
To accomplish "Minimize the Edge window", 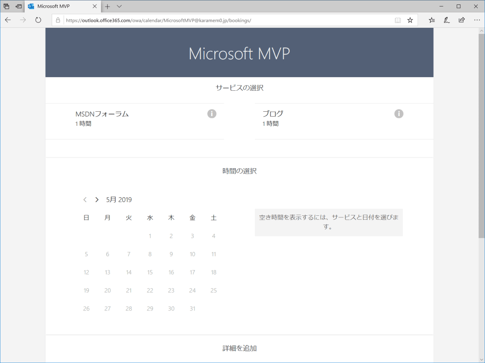I will (440, 6).
